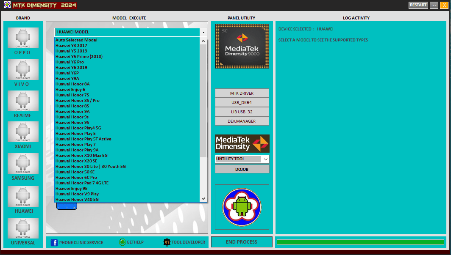The image size is (451, 255).
Task: Select Huawei Enjoy 6 model
Action: [127, 90]
